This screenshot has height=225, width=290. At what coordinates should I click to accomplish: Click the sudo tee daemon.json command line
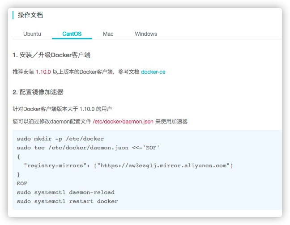click(88, 148)
